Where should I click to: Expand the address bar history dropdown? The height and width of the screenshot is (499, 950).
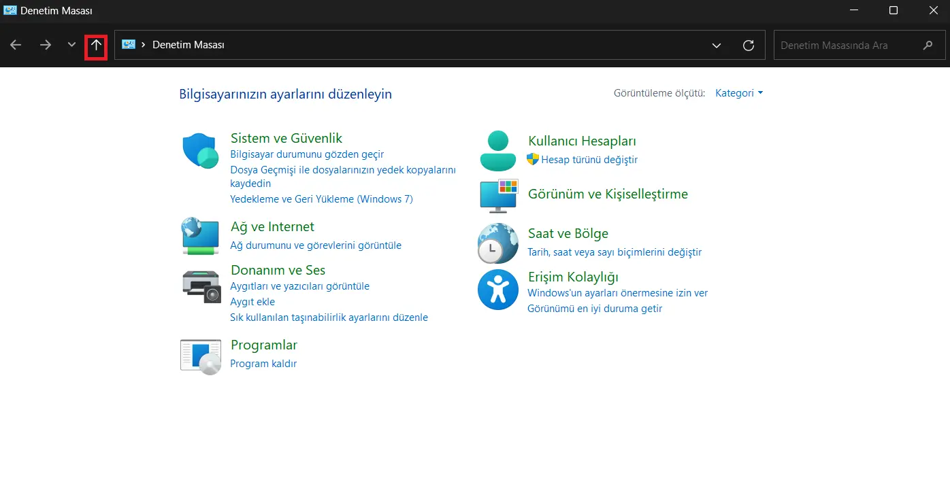click(x=717, y=46)
